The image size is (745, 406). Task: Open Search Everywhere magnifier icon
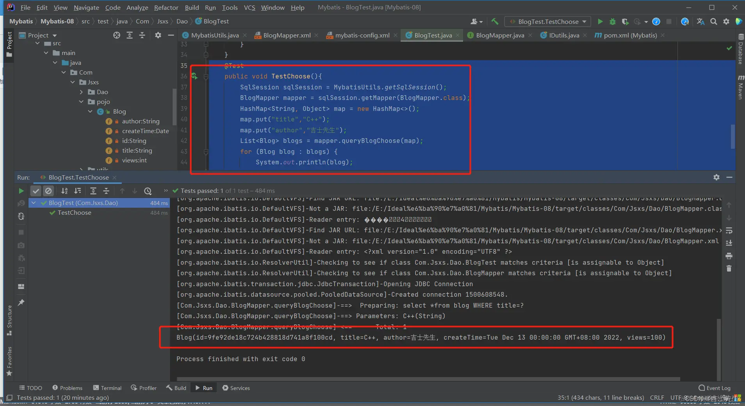[x=714, y=21]
